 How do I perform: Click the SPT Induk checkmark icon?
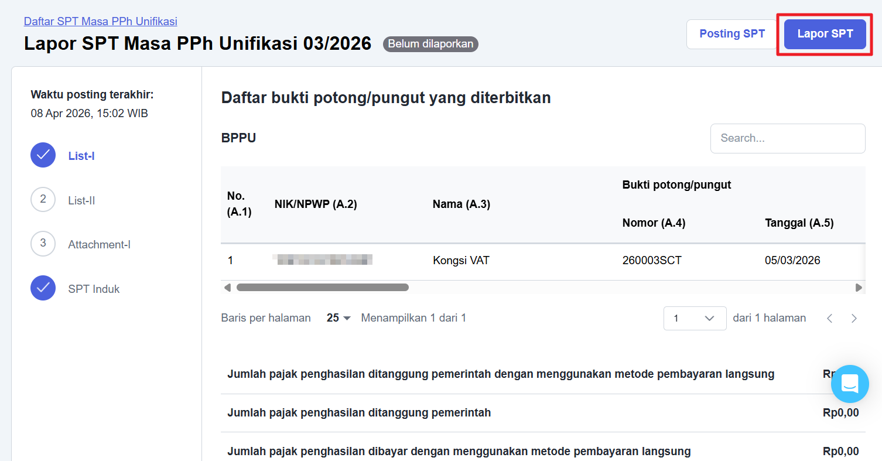point(43,288)
